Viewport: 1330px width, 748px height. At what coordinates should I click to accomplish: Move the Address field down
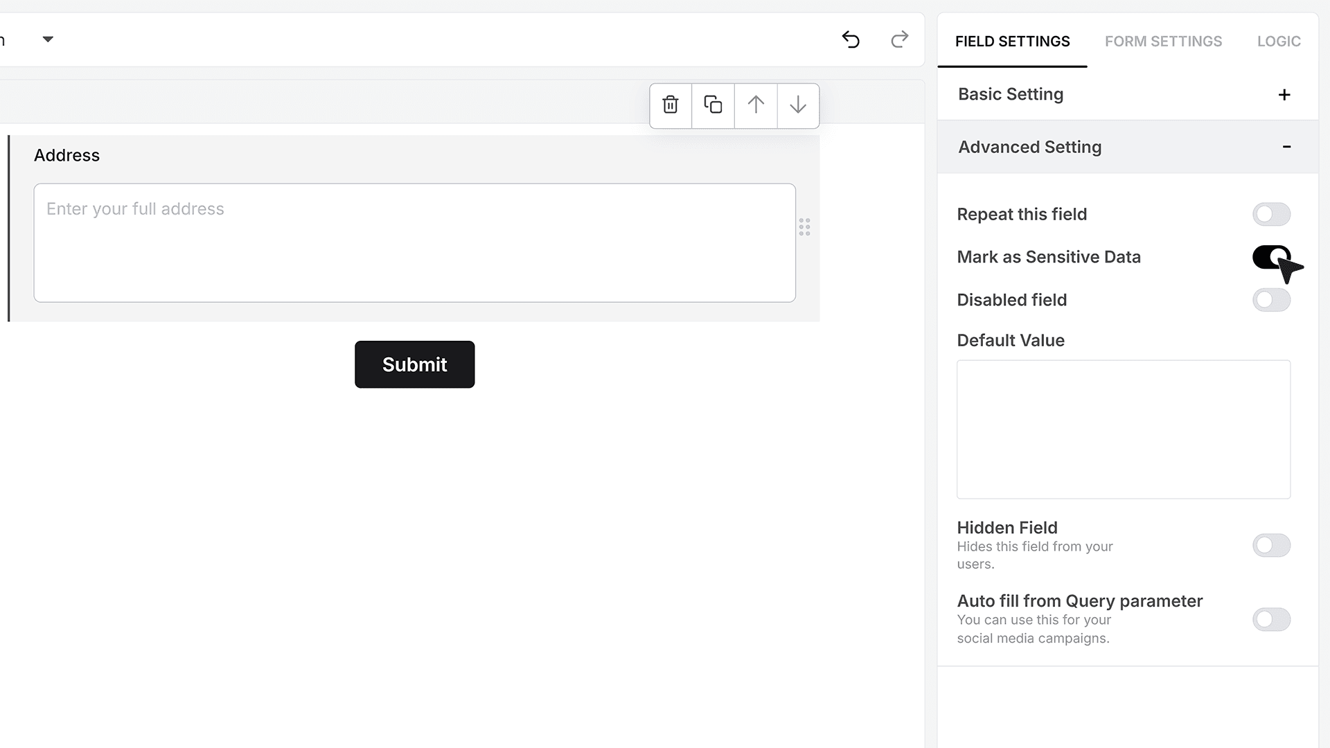(798, 105)
